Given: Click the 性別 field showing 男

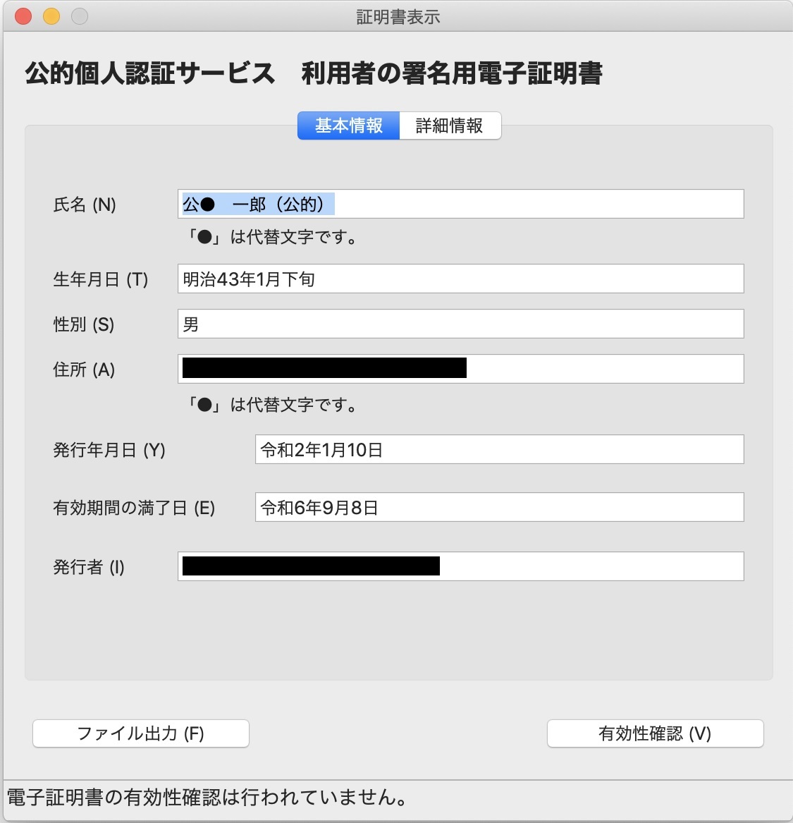Looking at the screenshot, I should pos(458,324).
